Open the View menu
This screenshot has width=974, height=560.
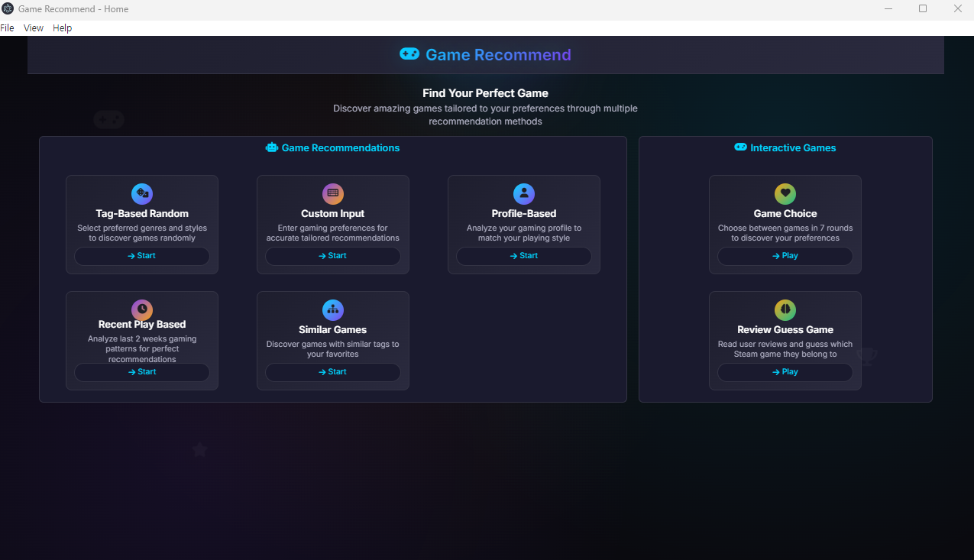[x=33, y=28]
